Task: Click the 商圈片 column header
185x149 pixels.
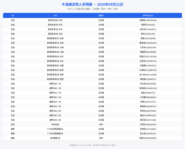Action: point(101,15)
